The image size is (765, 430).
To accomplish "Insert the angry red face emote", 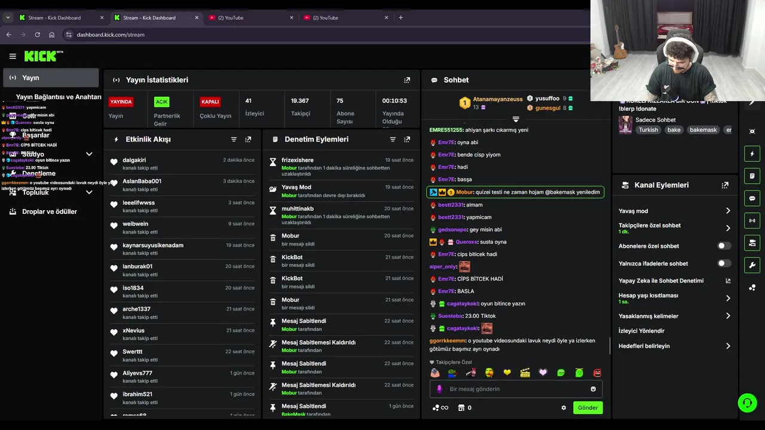I will [x=597, y=373].
